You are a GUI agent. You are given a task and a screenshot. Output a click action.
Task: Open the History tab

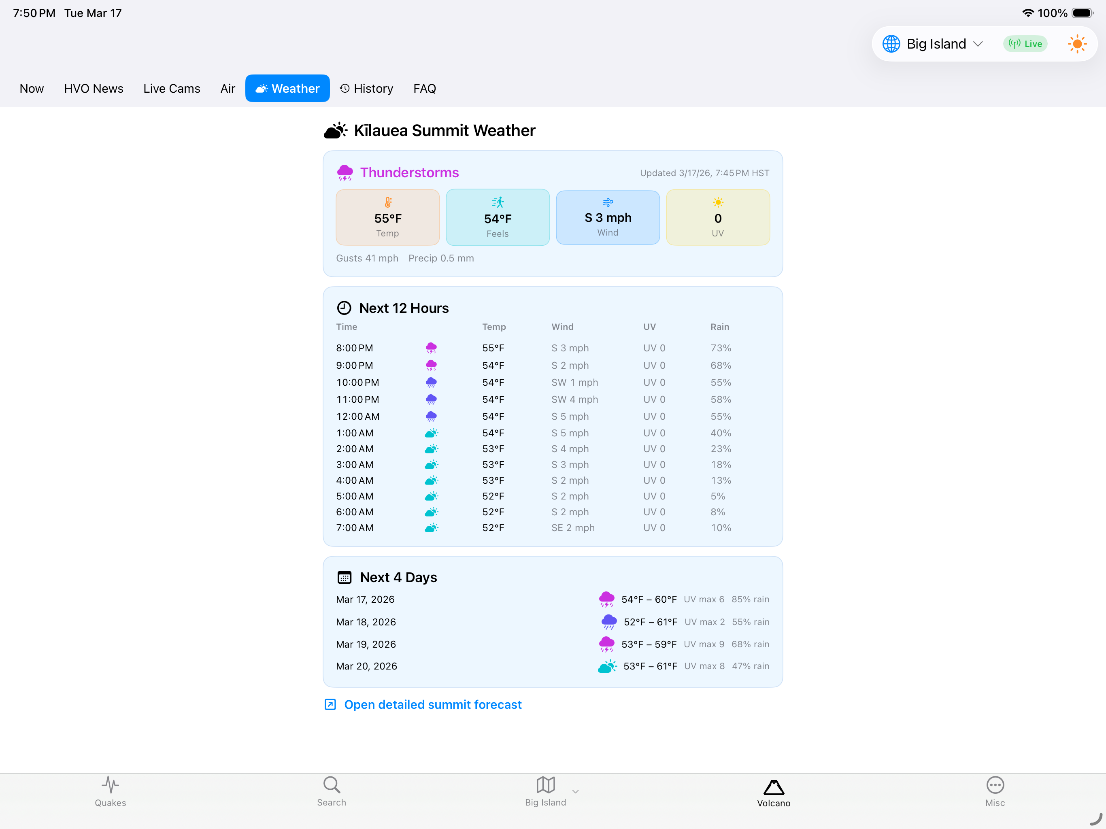click(x=366, y=89)
